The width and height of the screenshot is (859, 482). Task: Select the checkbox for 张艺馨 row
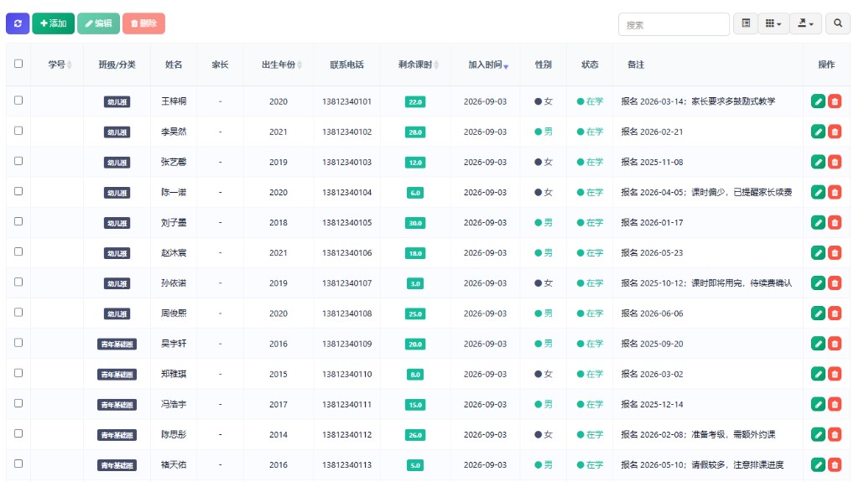click(x=18, y=161)
